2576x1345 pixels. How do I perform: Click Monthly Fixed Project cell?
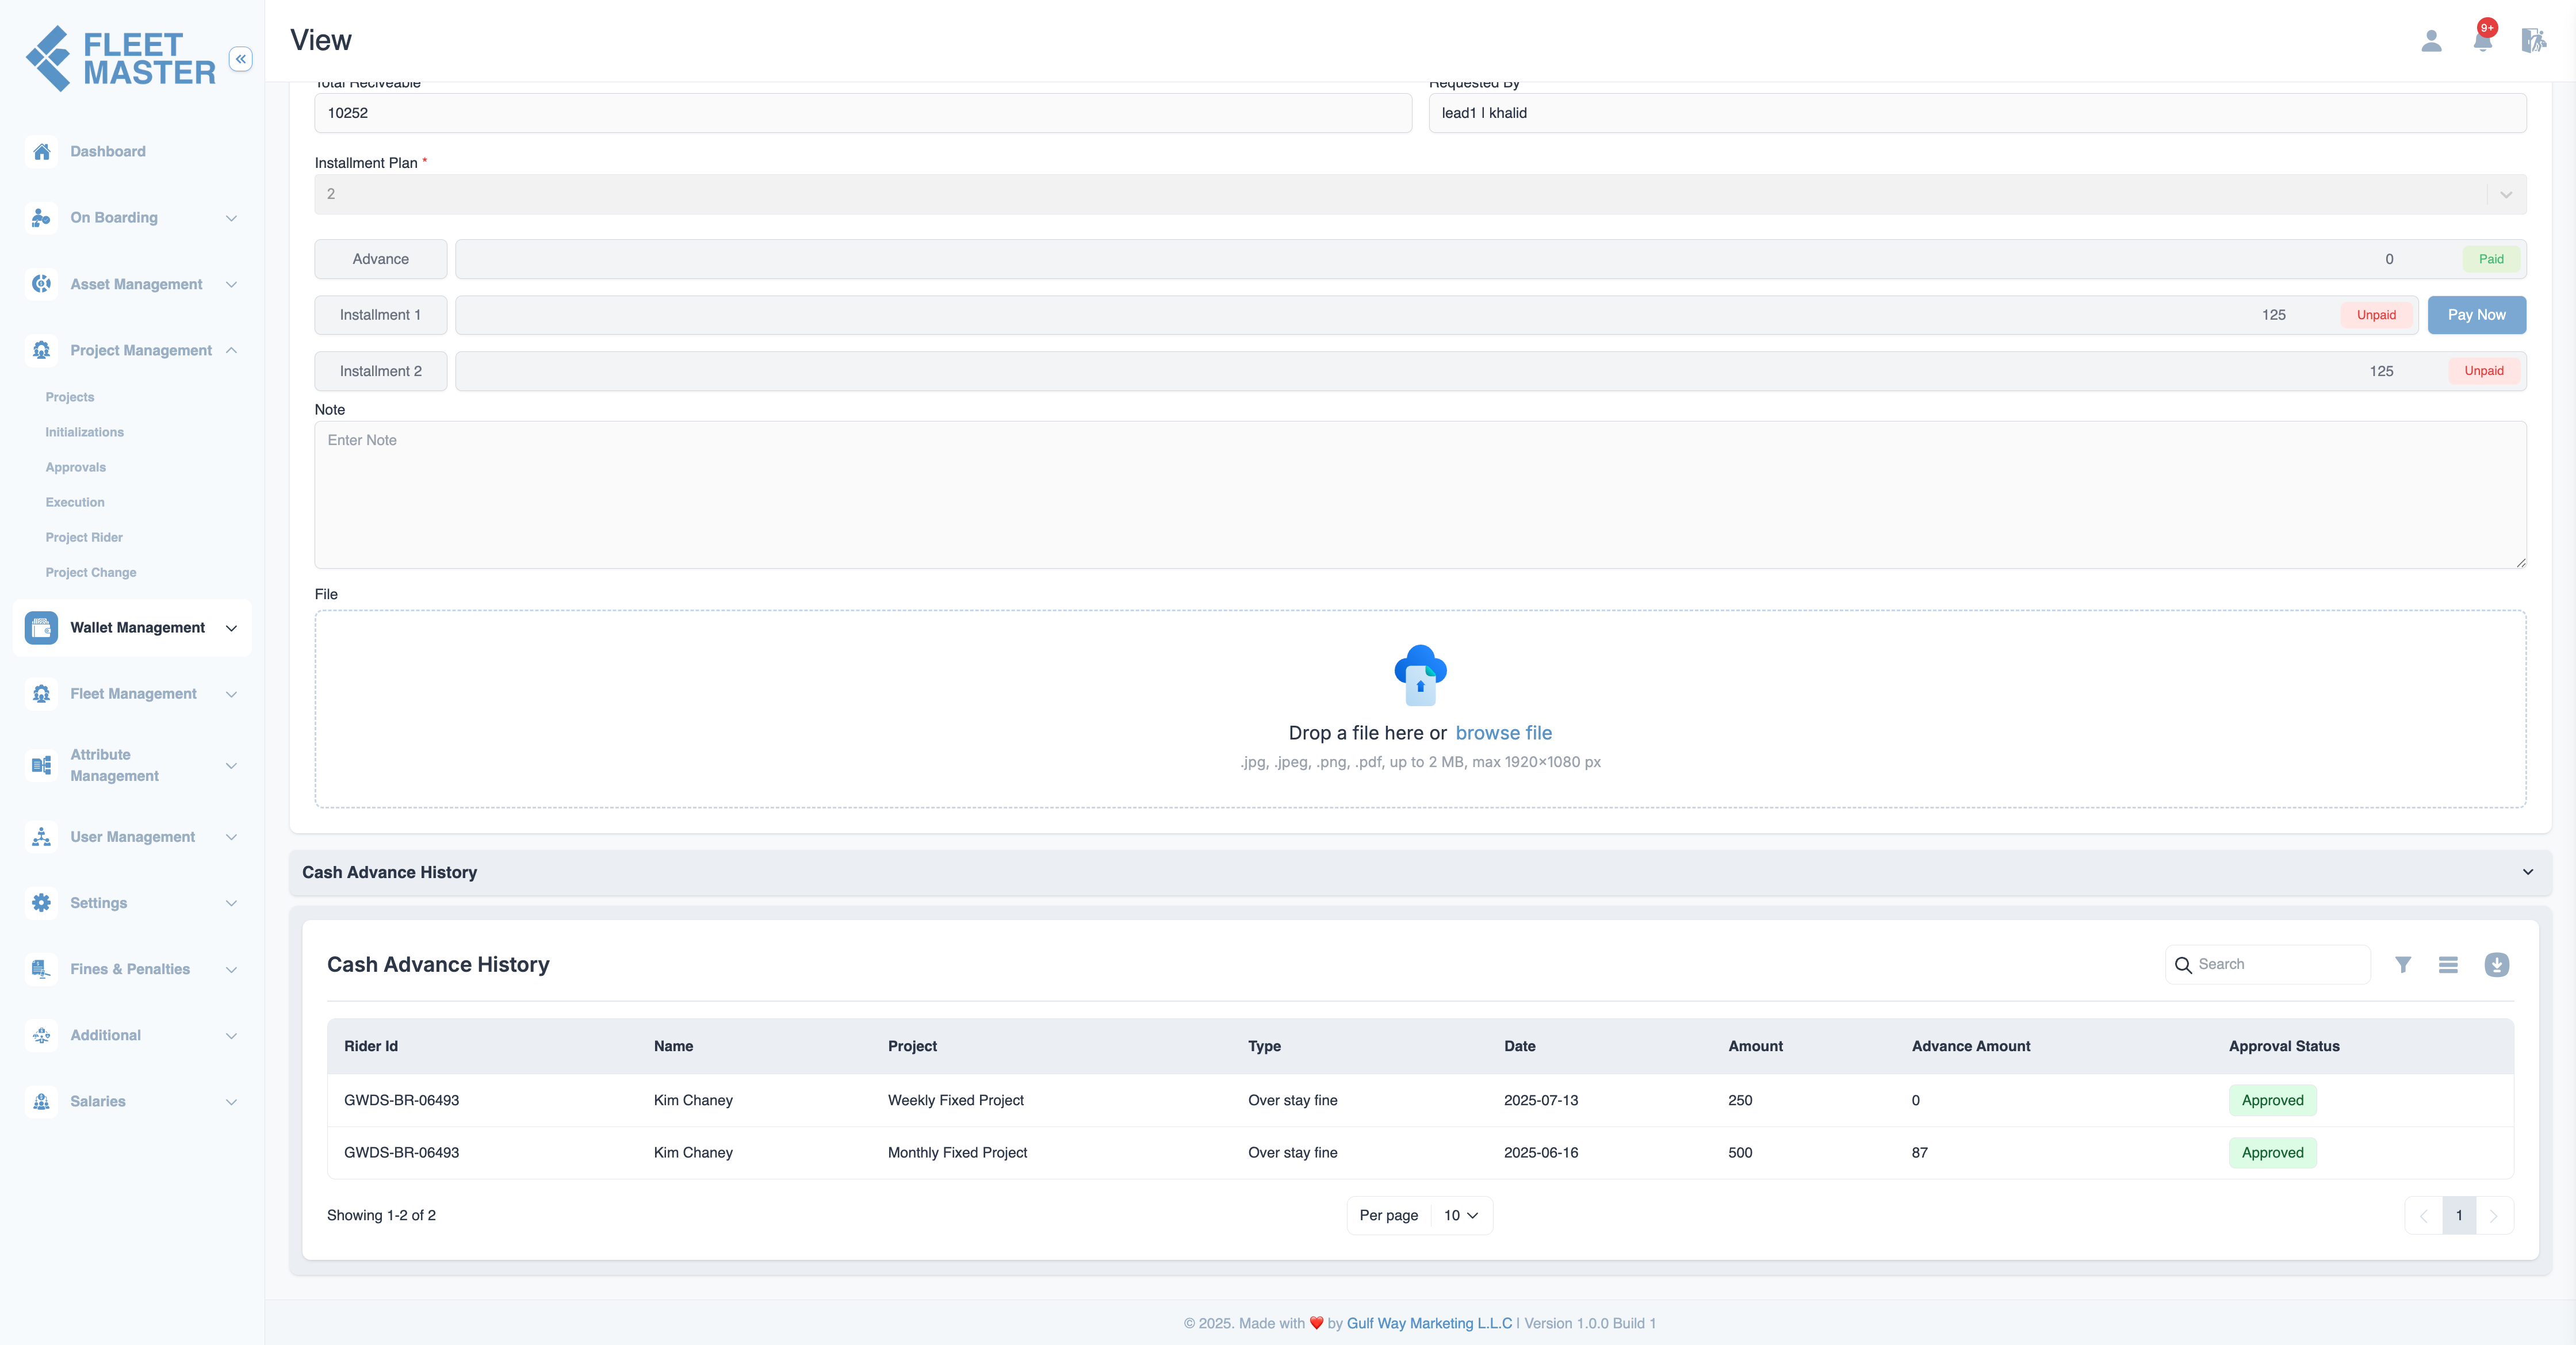click(x=957, y=1153)
